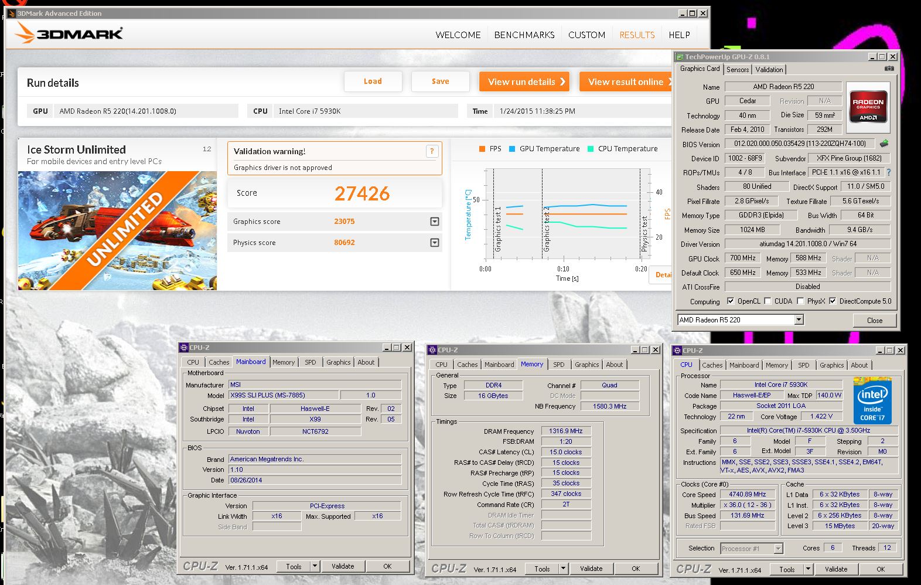This screenshot has height=585, width=921.
Task: Click OK in the Memory CPU-Z window
Action: 636,569
